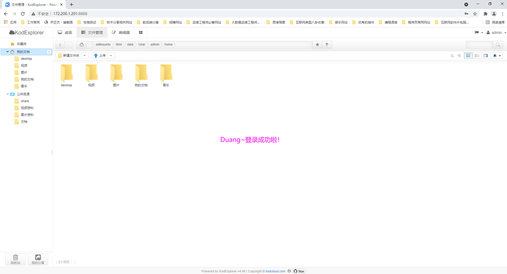Open the 编辑器 editor tab
507x274 pixels.
121,33
